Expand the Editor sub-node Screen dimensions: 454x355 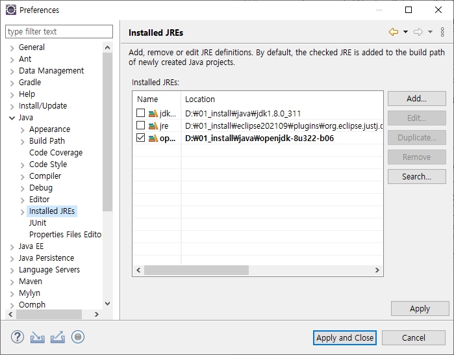pyautogui.click(x=23, y=200)
